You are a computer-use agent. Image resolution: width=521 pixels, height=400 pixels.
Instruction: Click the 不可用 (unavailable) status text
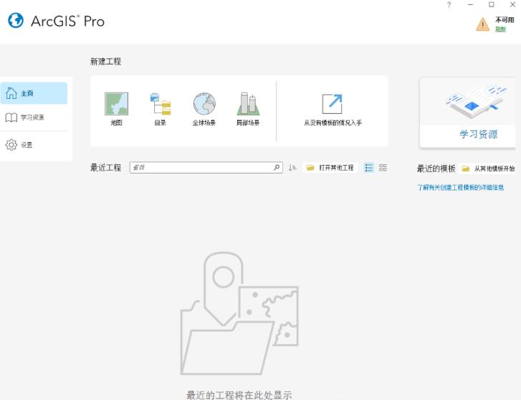(x=505, y=20)
